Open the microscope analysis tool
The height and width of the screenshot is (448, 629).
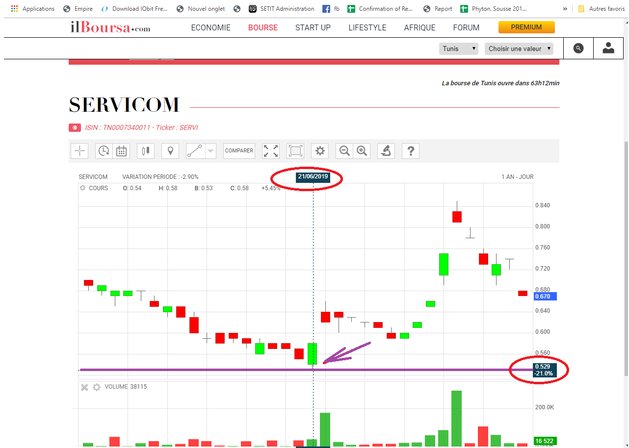(x=386, y=151)
